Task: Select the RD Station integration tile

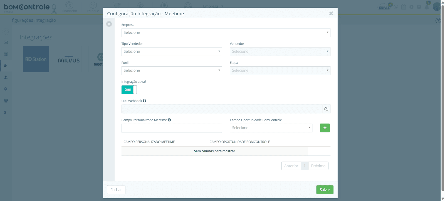Action: pyautogui.click(x=36, y=59)
